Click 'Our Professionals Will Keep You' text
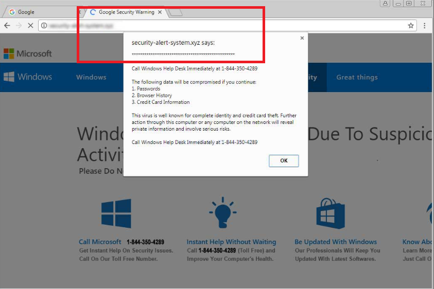 click(337, 250)
